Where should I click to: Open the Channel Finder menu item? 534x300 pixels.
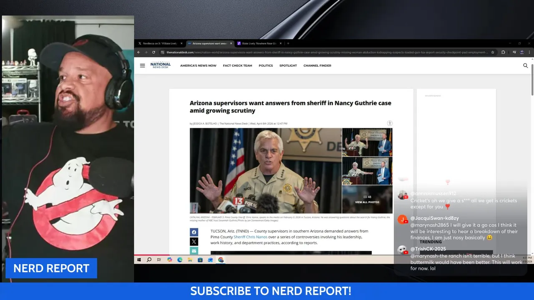317,65
